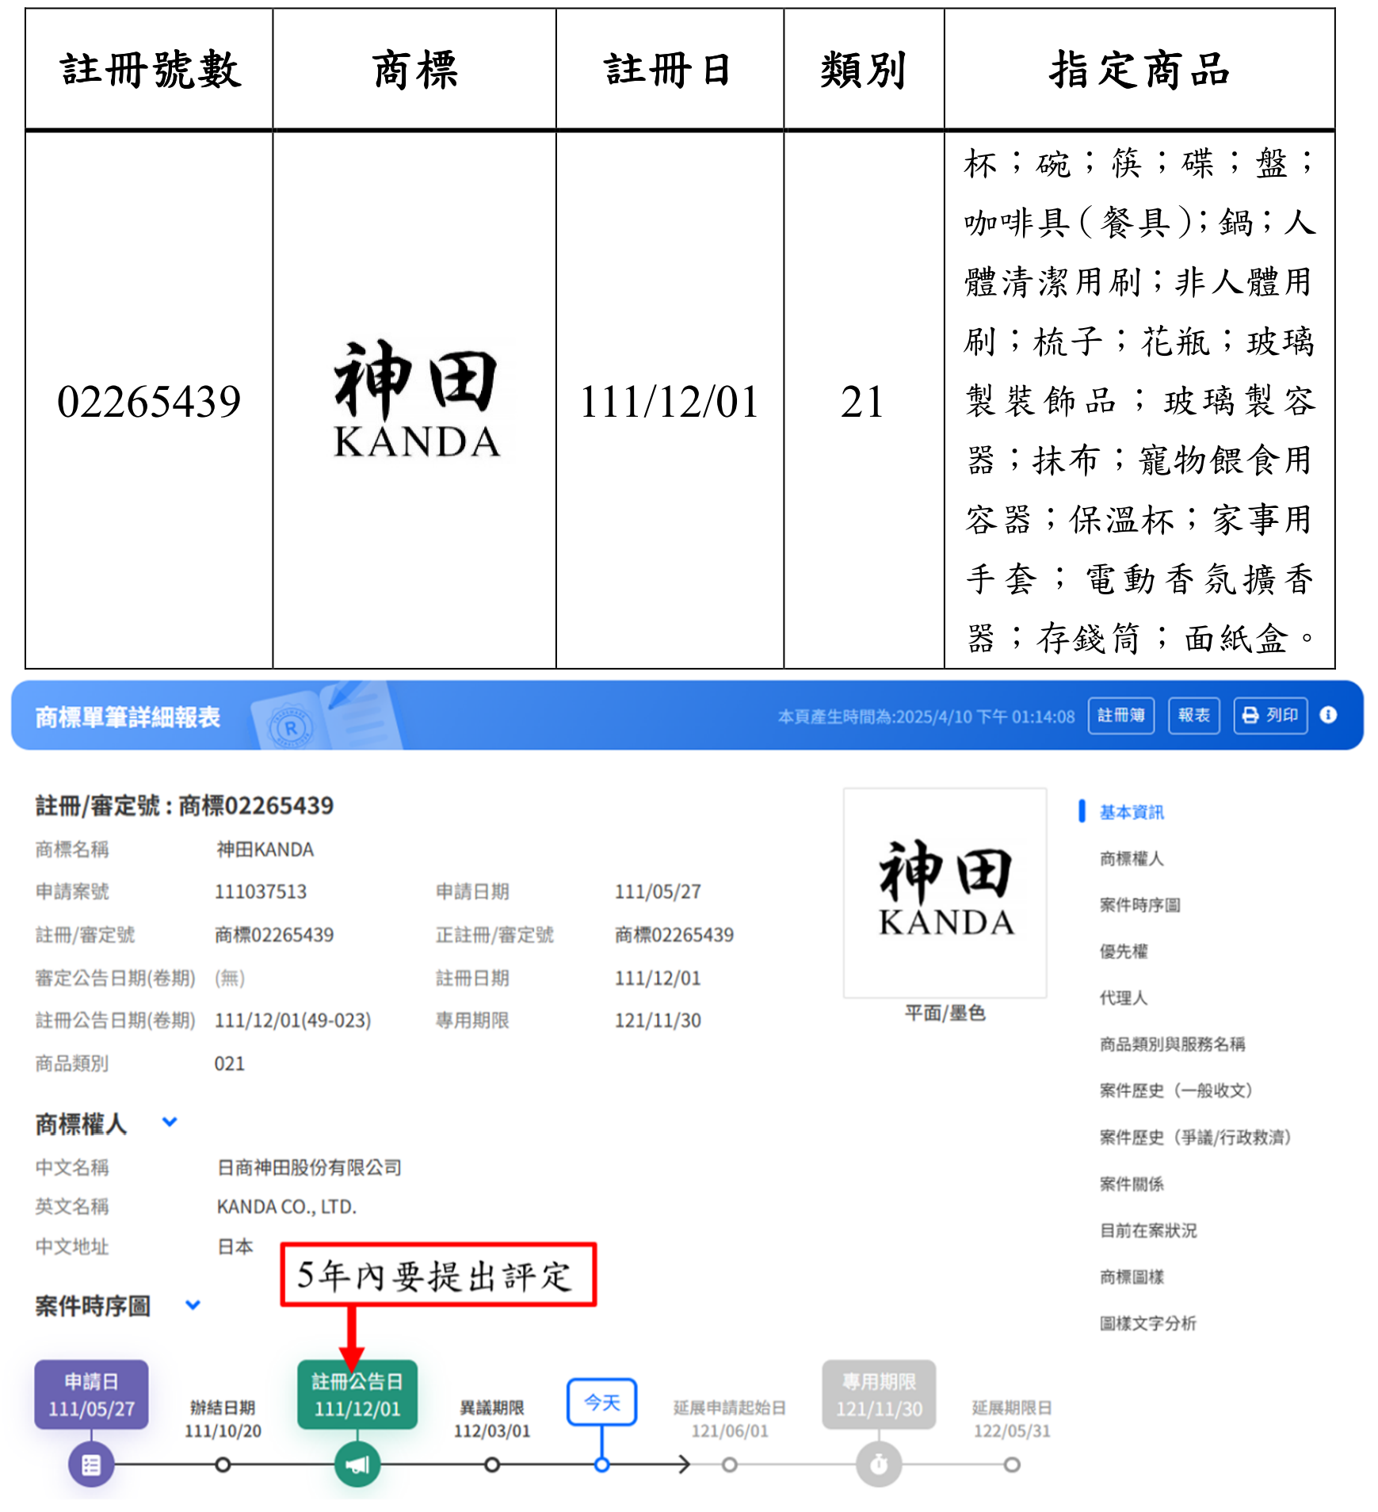The image size is (1378, 1512).
Task: Click the 商標名稱 value 神田KANDA
Action: (x=265, y=850)
